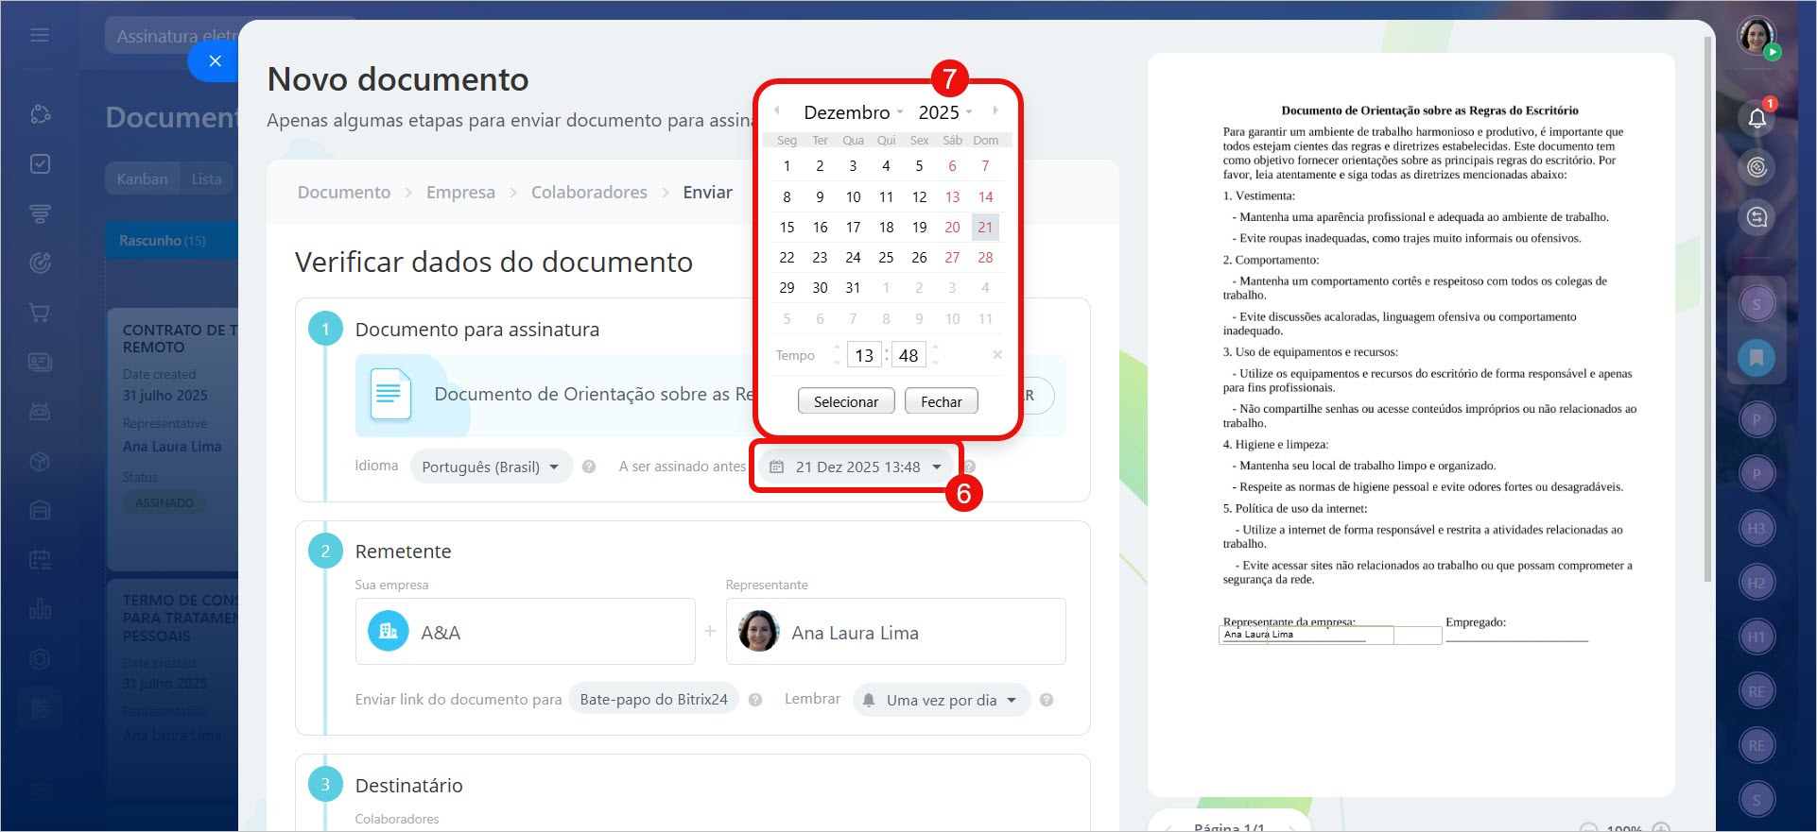Click the help icon next to Lembrar dropdown
Viewport: 1817px width, 832px height.
point(1047,700)
